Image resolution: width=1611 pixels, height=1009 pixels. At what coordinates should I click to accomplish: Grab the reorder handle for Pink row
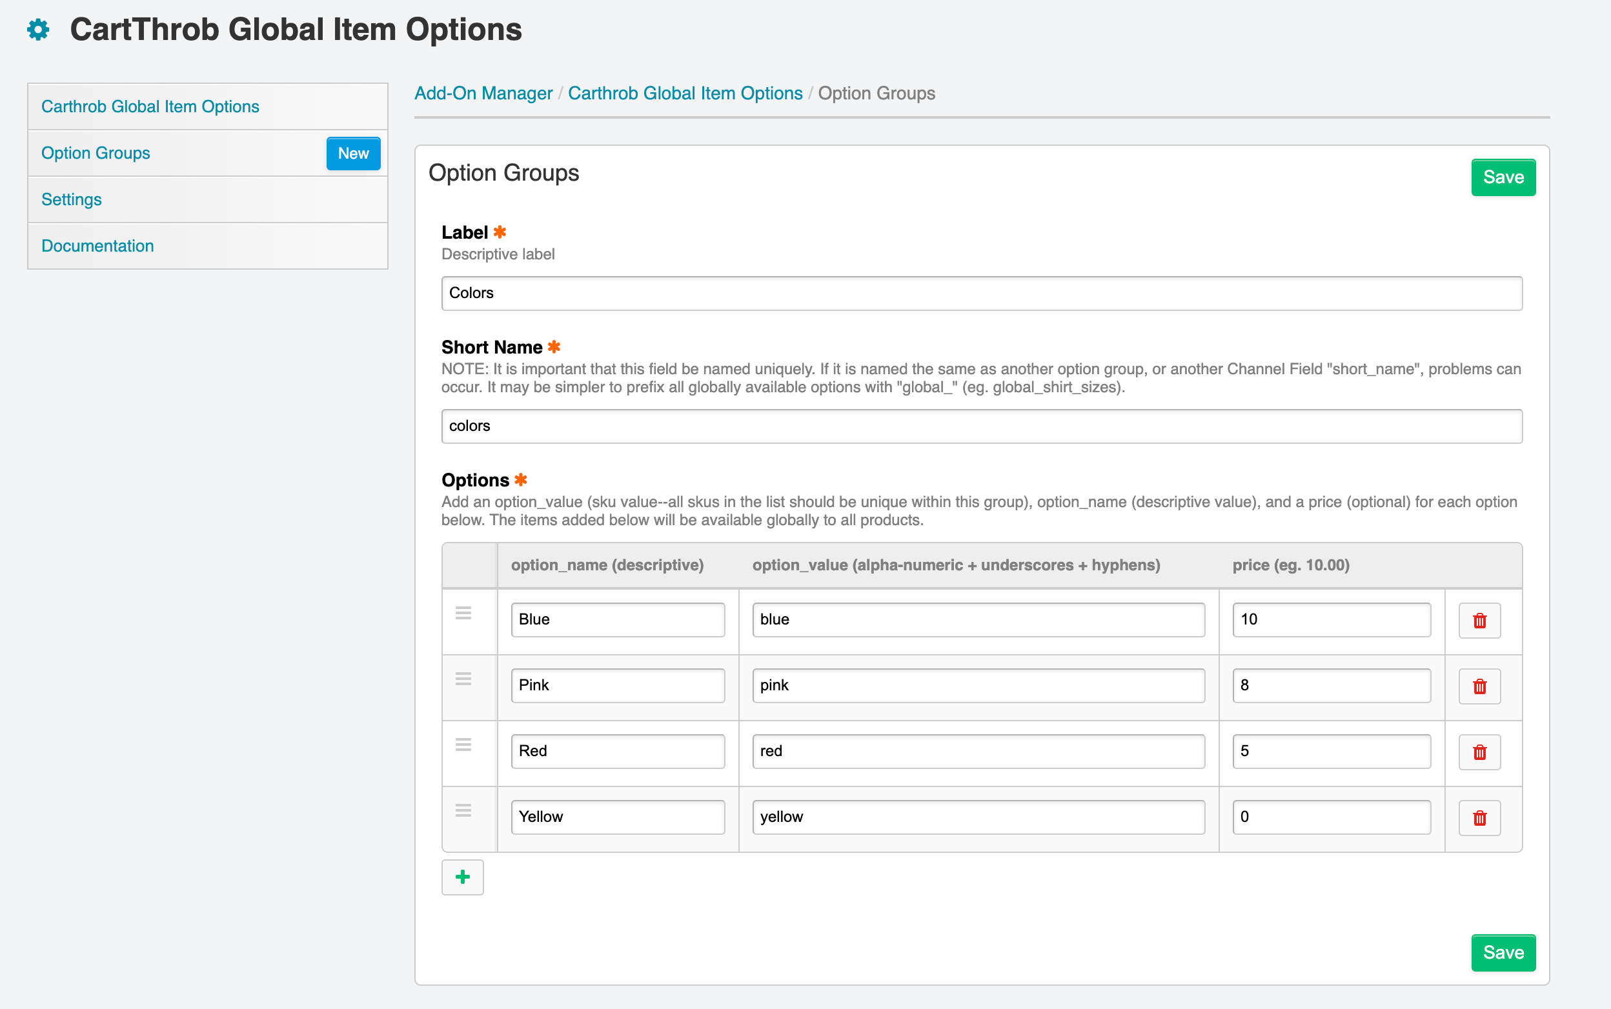point(463,679)
